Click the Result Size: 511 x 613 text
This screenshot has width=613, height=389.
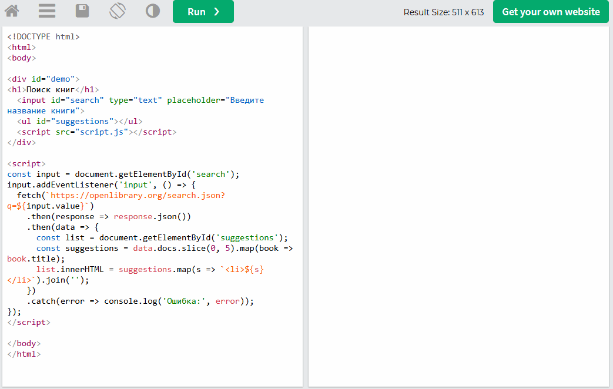444,12
